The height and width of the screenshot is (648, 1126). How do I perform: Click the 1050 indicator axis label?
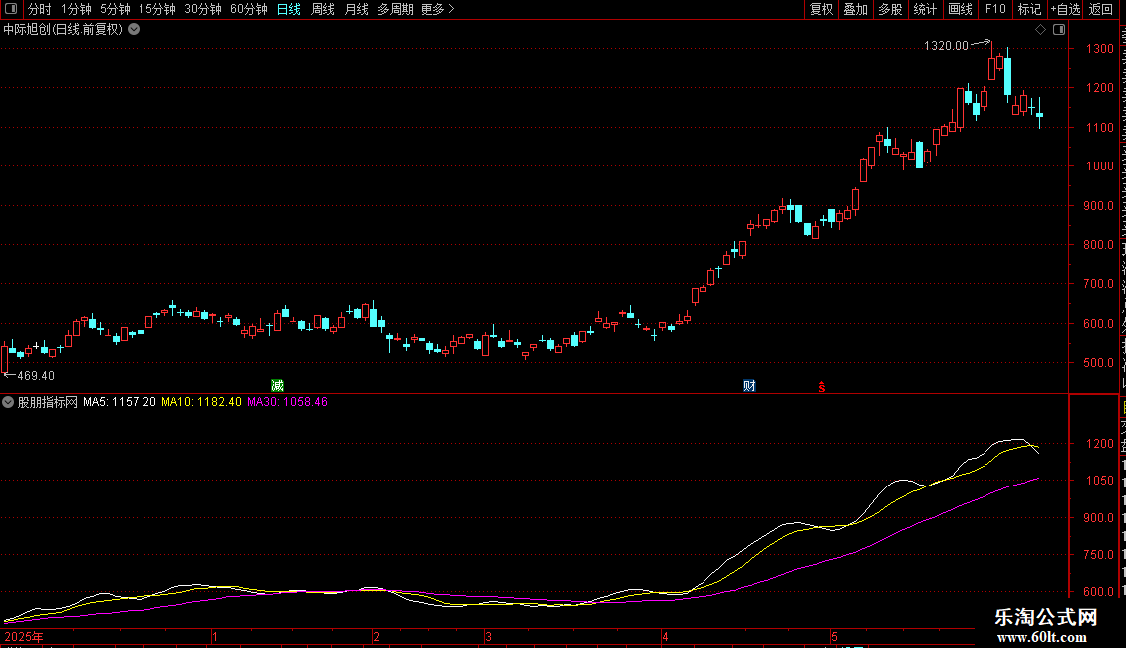pos(1099,481)
